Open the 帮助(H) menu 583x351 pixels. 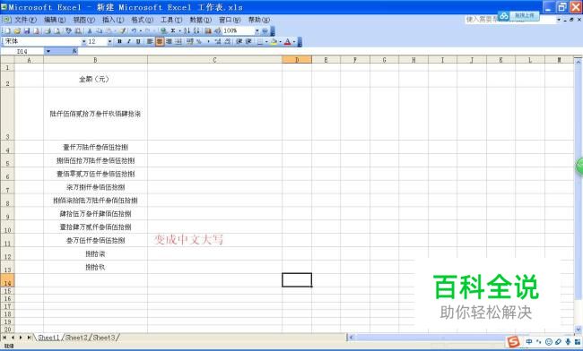pyautogui.click(x=259, y=20)
